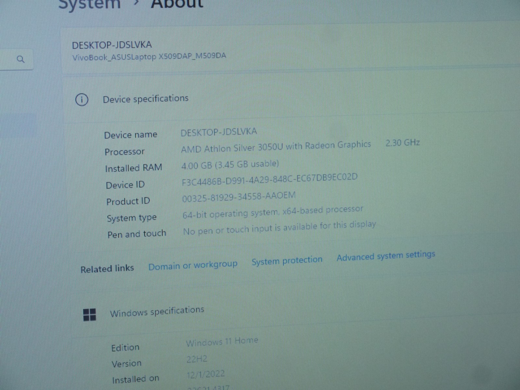
Task: Select the Installed on label
Action: point(136,379)
